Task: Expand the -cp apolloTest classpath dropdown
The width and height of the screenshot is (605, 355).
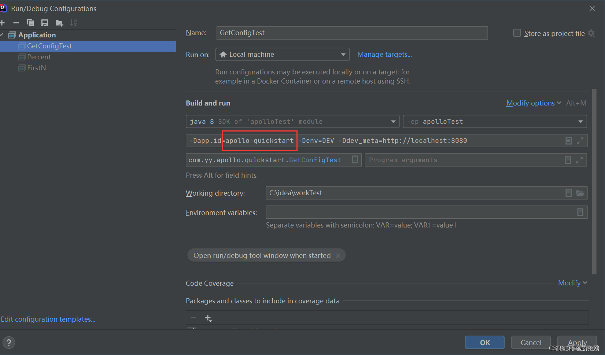Action: [494, 122]
